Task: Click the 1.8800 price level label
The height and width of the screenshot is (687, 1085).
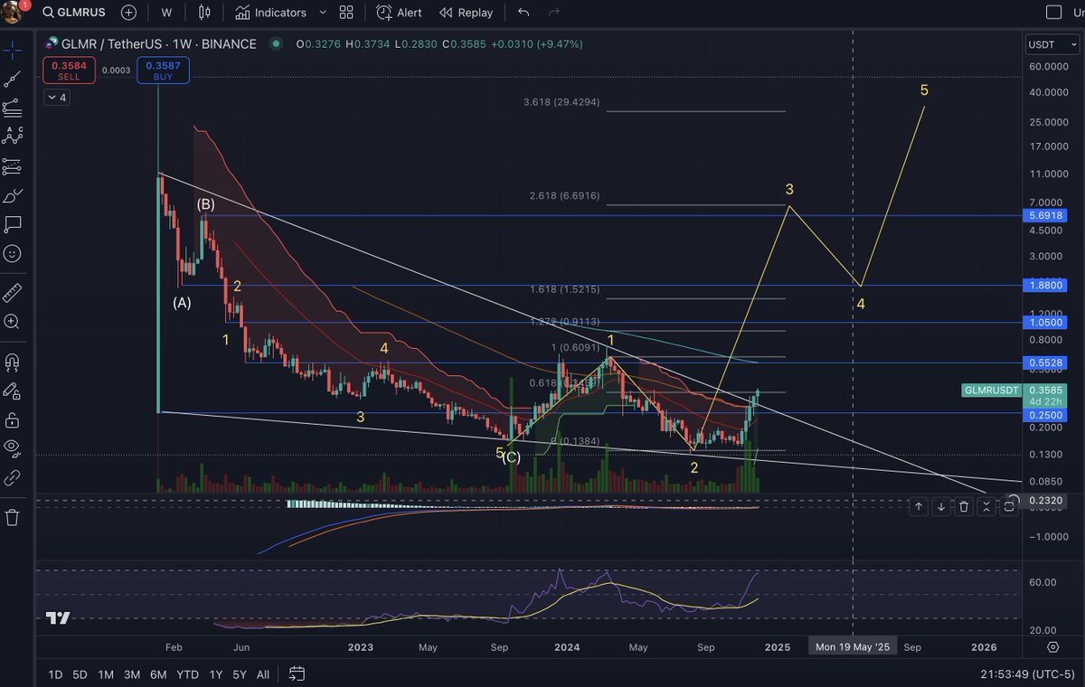Action: pos(1044,285)
